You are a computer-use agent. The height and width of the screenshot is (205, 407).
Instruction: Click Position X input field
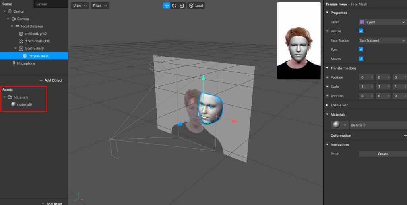[x=366, y=78]
